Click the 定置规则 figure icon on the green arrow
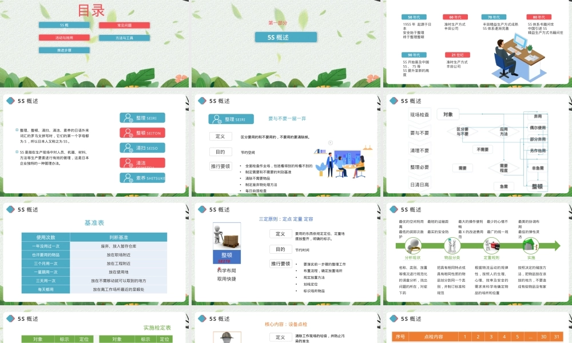The width and height of the screenshot is (572, 343). tap(491, 245)
